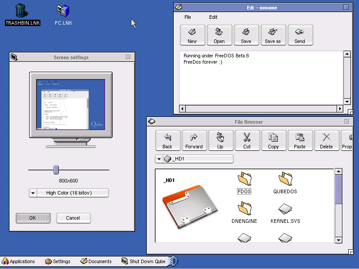359x269 pixels.
Task: Open the _HD1 path dropdown arrow
Action: tap(159, 159)
